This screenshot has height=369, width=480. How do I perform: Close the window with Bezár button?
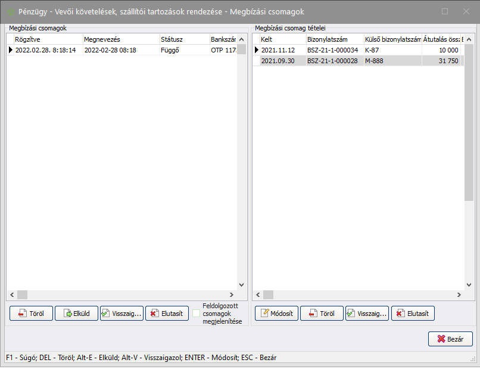(450, 339)
